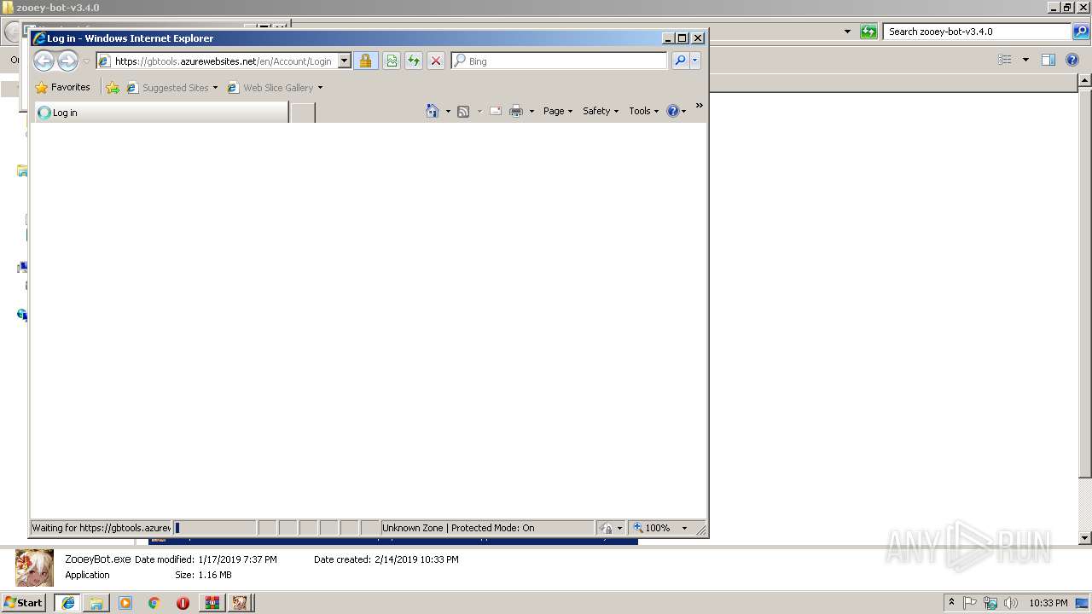This screenshot has height=614, width=1092.
Task: Expand the Home button dropdown arrow
Action: 448,111
